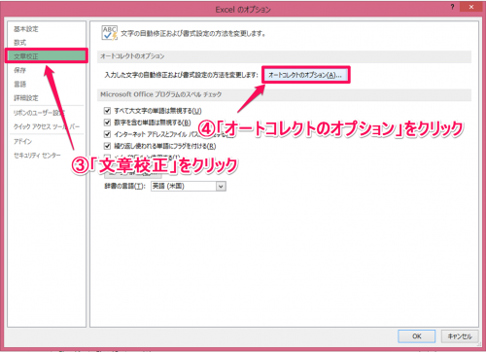Open the リボンのユーザー設定 category

(x=39, y=113)
